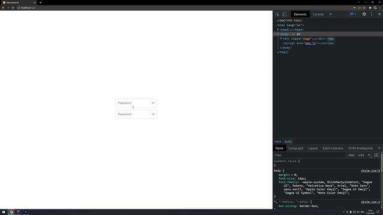Toggle the .cls classes button
This screenshot has width=383, height=215.
[x=361, y=155]
